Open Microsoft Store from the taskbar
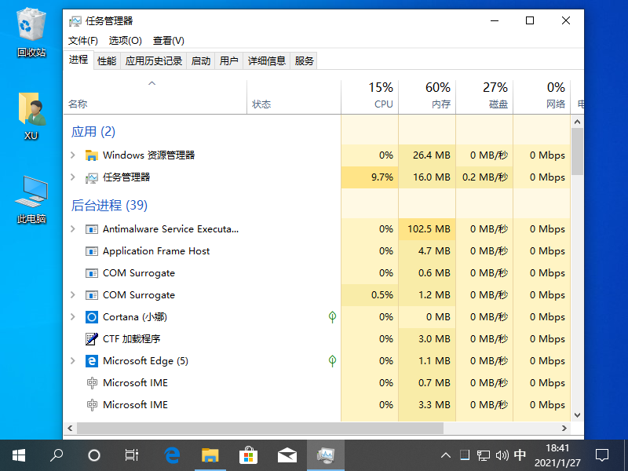628x471 pixels. (248, 455)
